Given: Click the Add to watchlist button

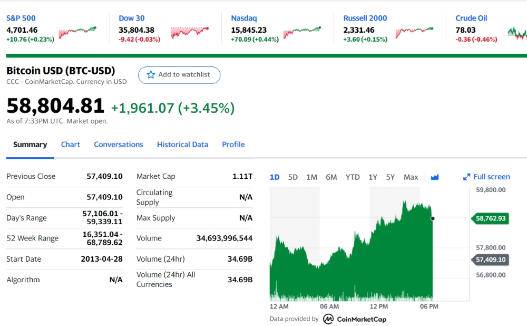Looking at the screenshot, I should [179, 75].
